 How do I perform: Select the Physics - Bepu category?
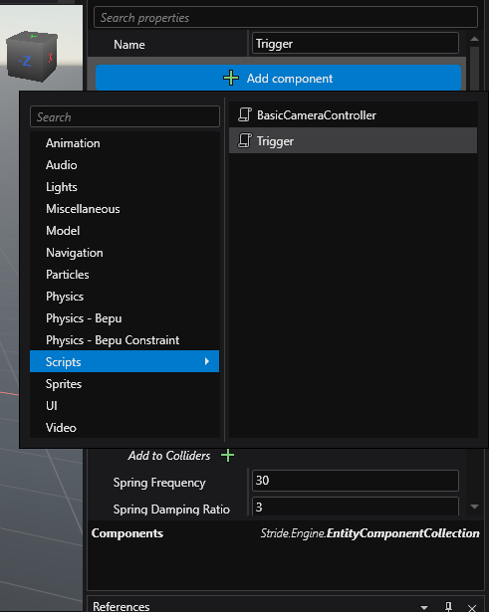click(x=124, y=317)
